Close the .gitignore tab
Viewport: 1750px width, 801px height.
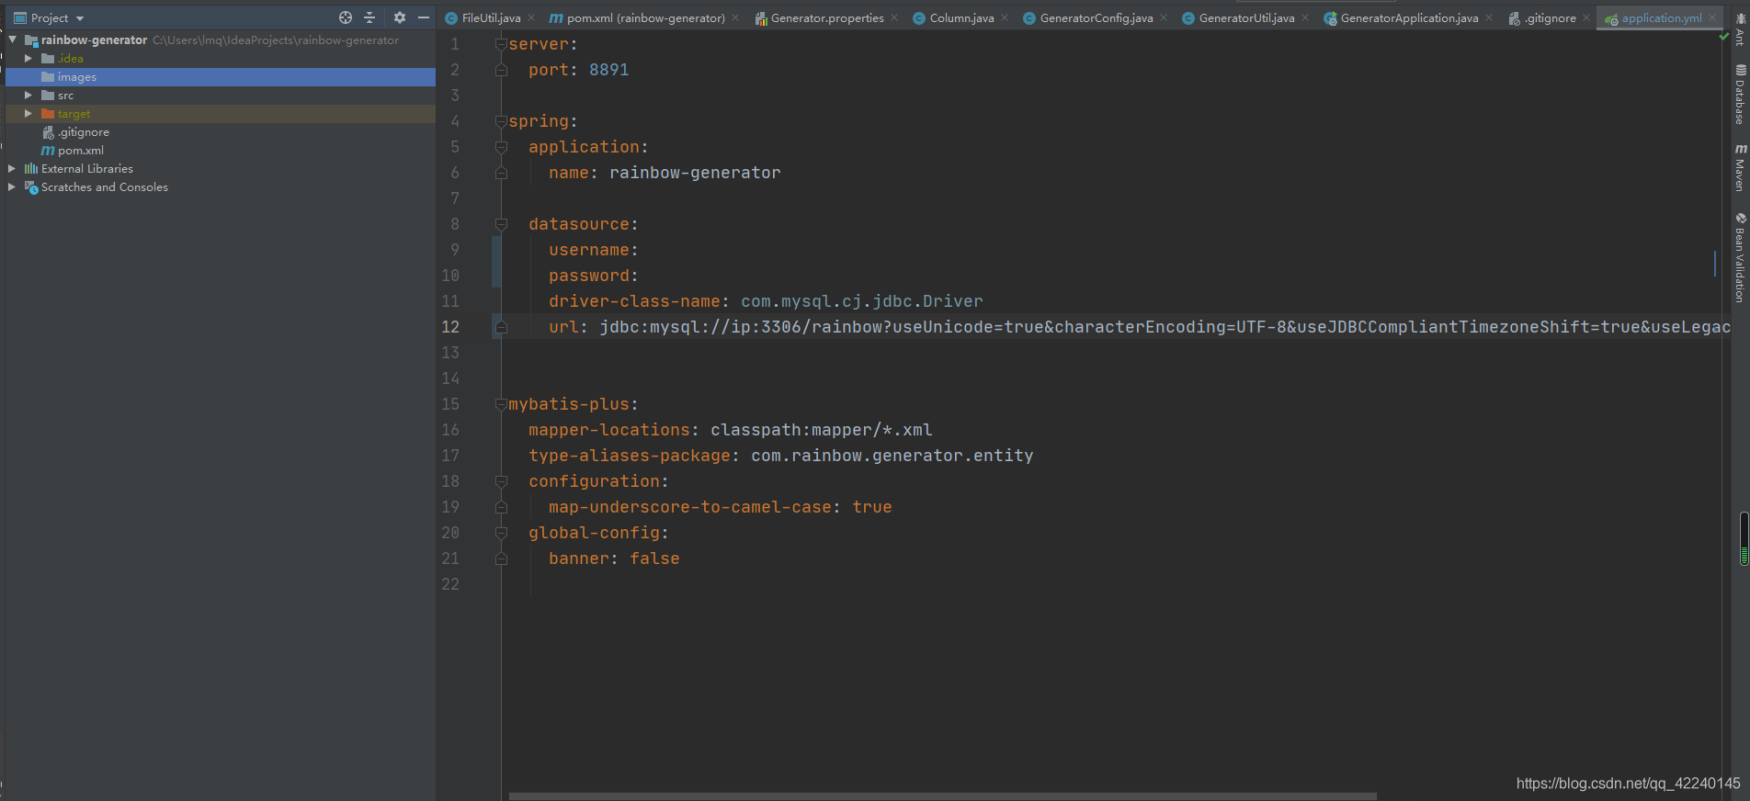[1586, 17]
